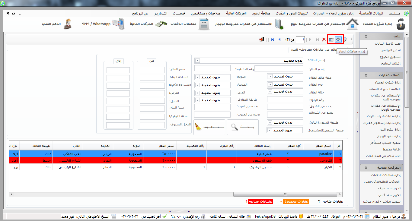Click the customer card icon in records toolbar

[331, 39]
